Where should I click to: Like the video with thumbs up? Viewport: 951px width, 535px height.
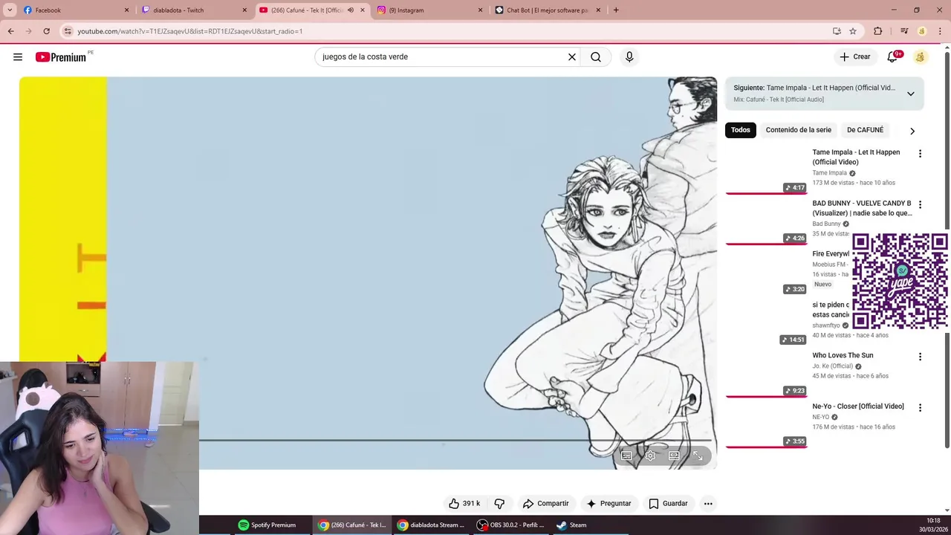pyautogui.click(x=464, y=504)
